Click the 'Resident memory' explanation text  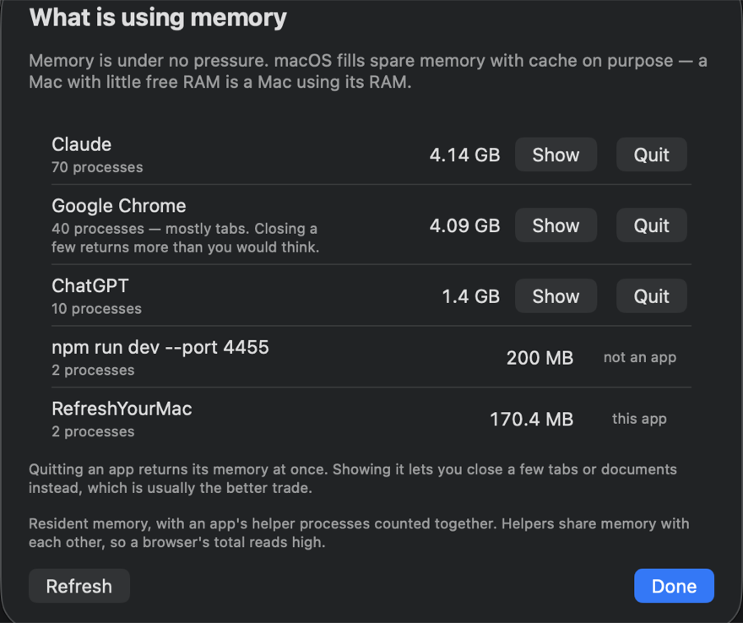pos(359,533)
